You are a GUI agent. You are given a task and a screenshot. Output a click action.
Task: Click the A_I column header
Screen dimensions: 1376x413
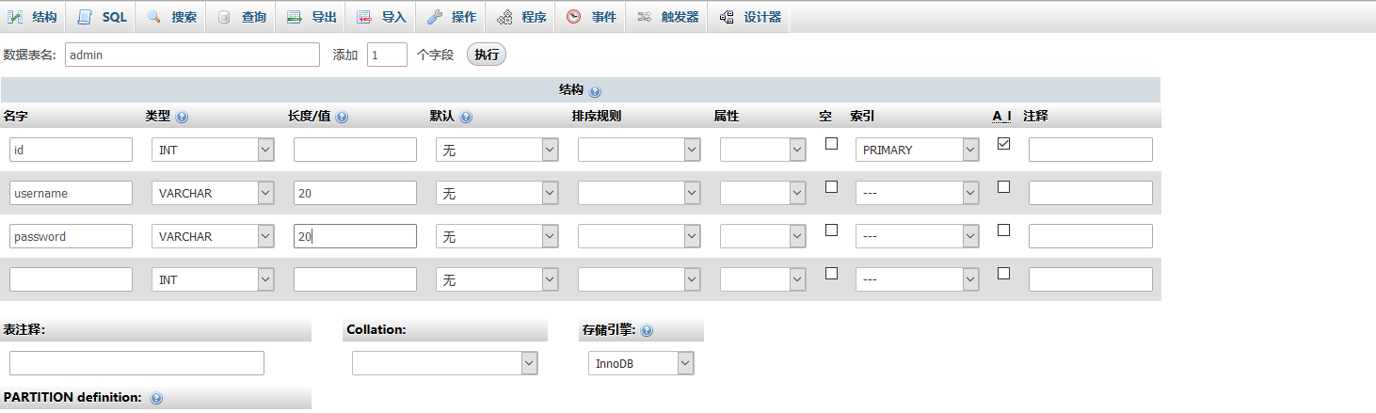point(1002,116)
